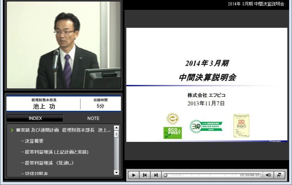Start playback with the play button
The height and width of the screenshot is (185, 292).
[x=134, y=175]
